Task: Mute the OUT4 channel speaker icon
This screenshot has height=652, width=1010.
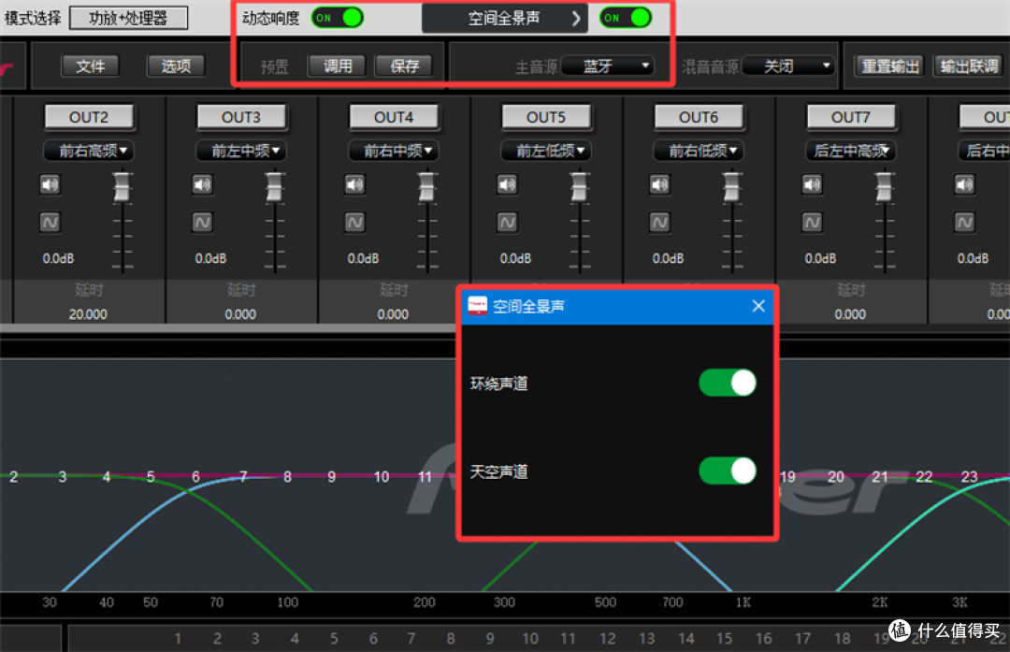Action: [x=355, y=185]
